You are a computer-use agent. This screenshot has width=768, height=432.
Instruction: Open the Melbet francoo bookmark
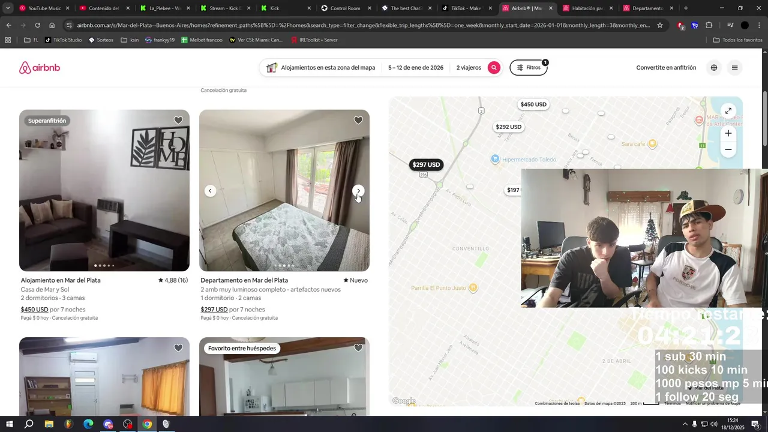(202, 40)
